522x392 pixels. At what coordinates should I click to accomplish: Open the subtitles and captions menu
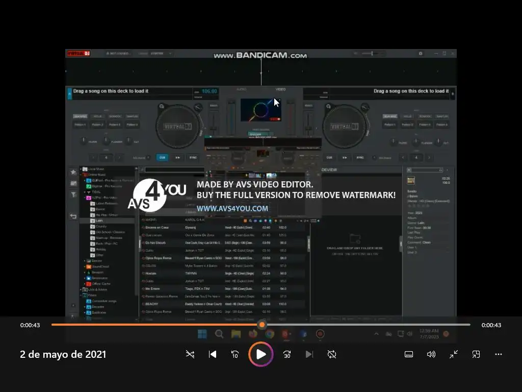[409, 354]
